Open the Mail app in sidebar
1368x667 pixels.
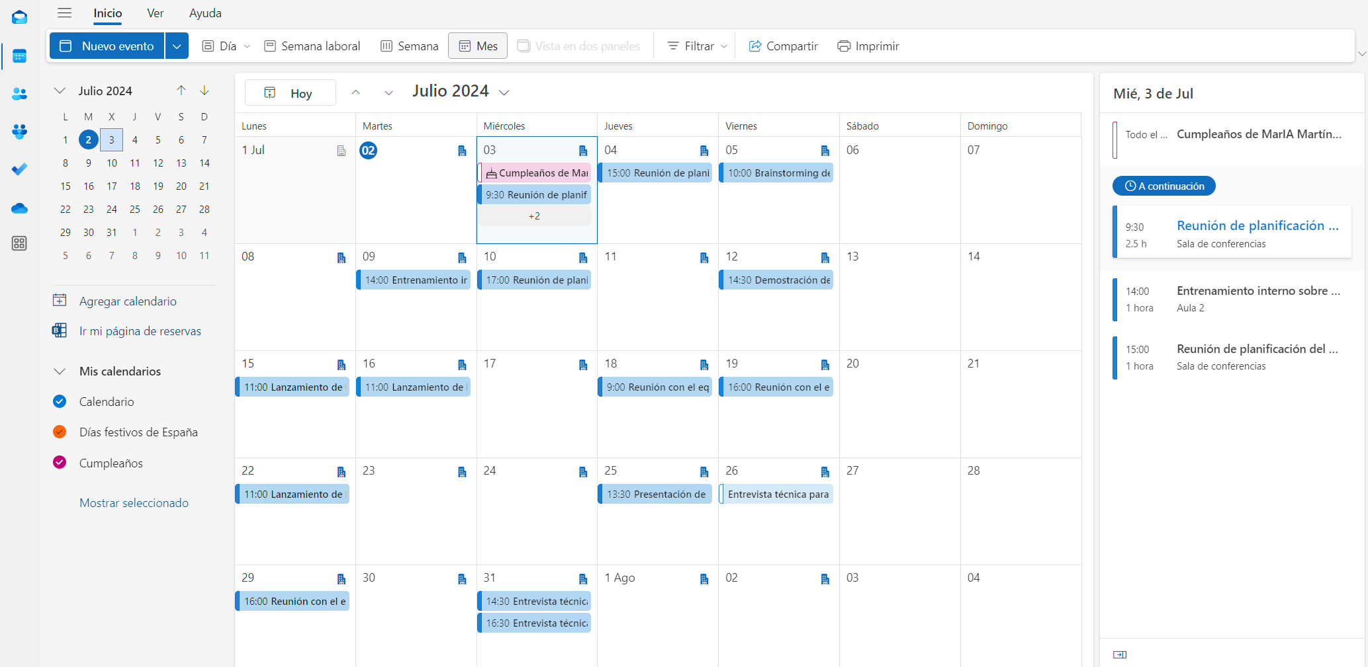click(x=19, y=17)
